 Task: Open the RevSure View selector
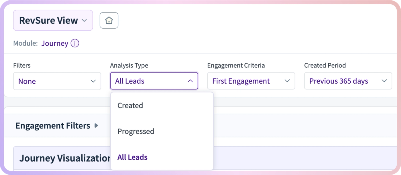tap(53, 20)
